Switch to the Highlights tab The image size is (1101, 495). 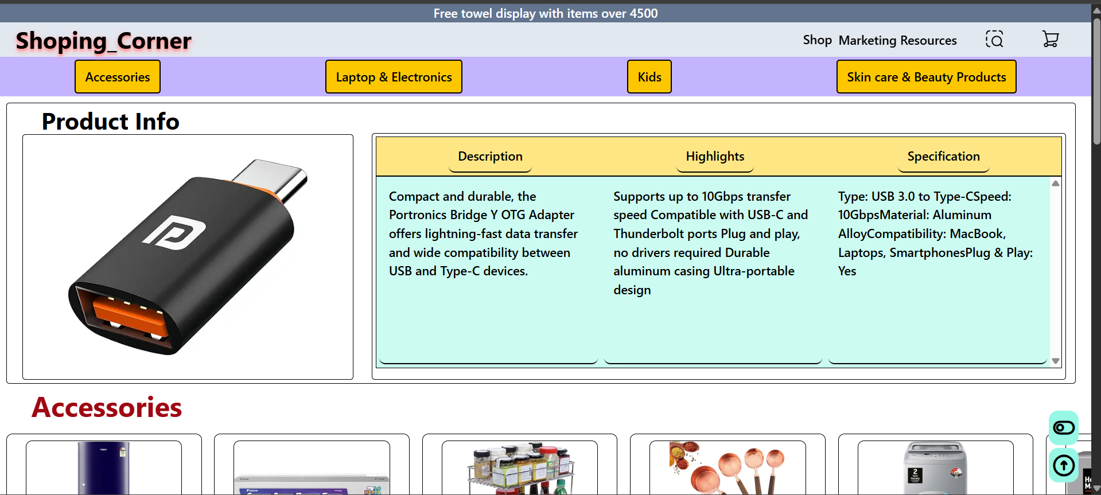coord(715,157)
